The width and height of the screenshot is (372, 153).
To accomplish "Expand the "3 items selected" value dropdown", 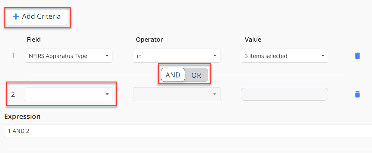I will [284, 56].
